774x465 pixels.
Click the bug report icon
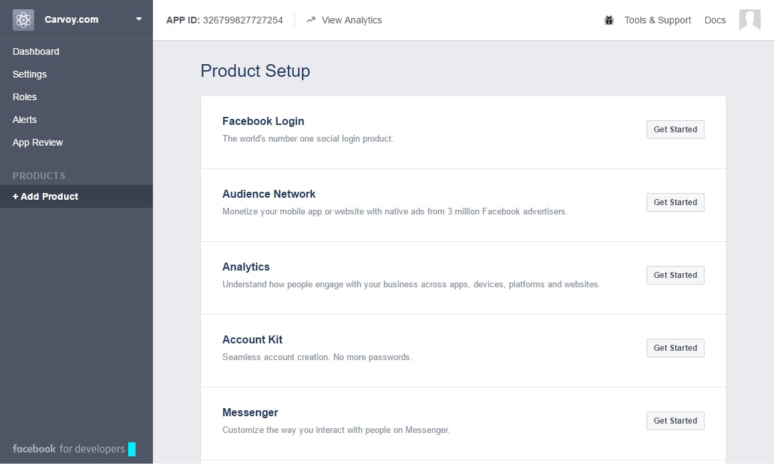pos(609,20)
